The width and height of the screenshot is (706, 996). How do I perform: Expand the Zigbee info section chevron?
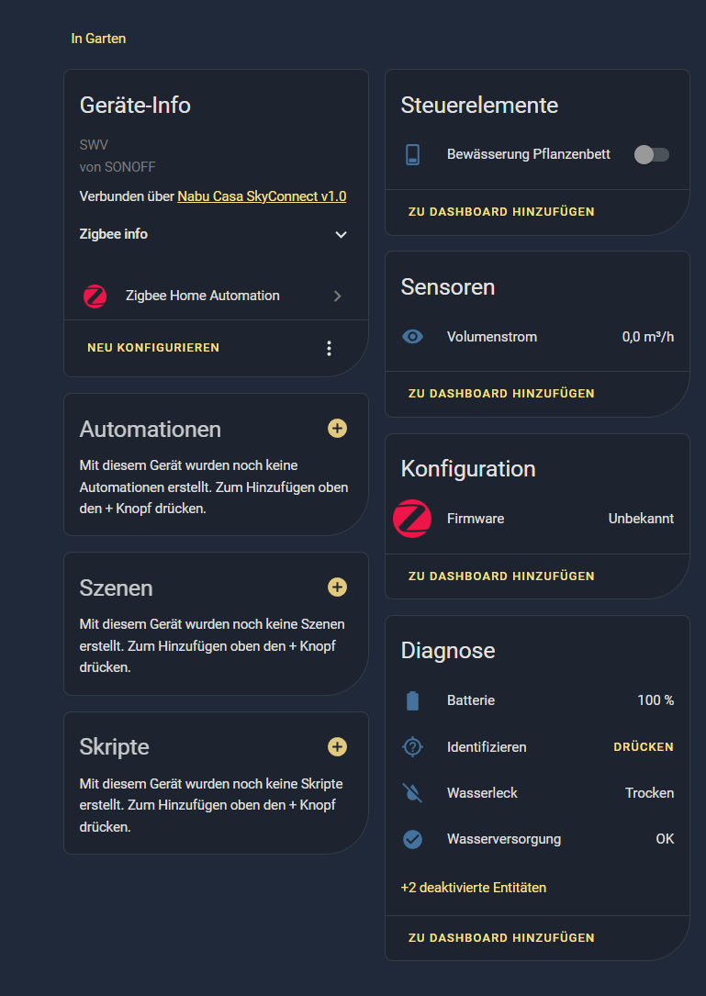pyautogui.click(x=342, y=234)
